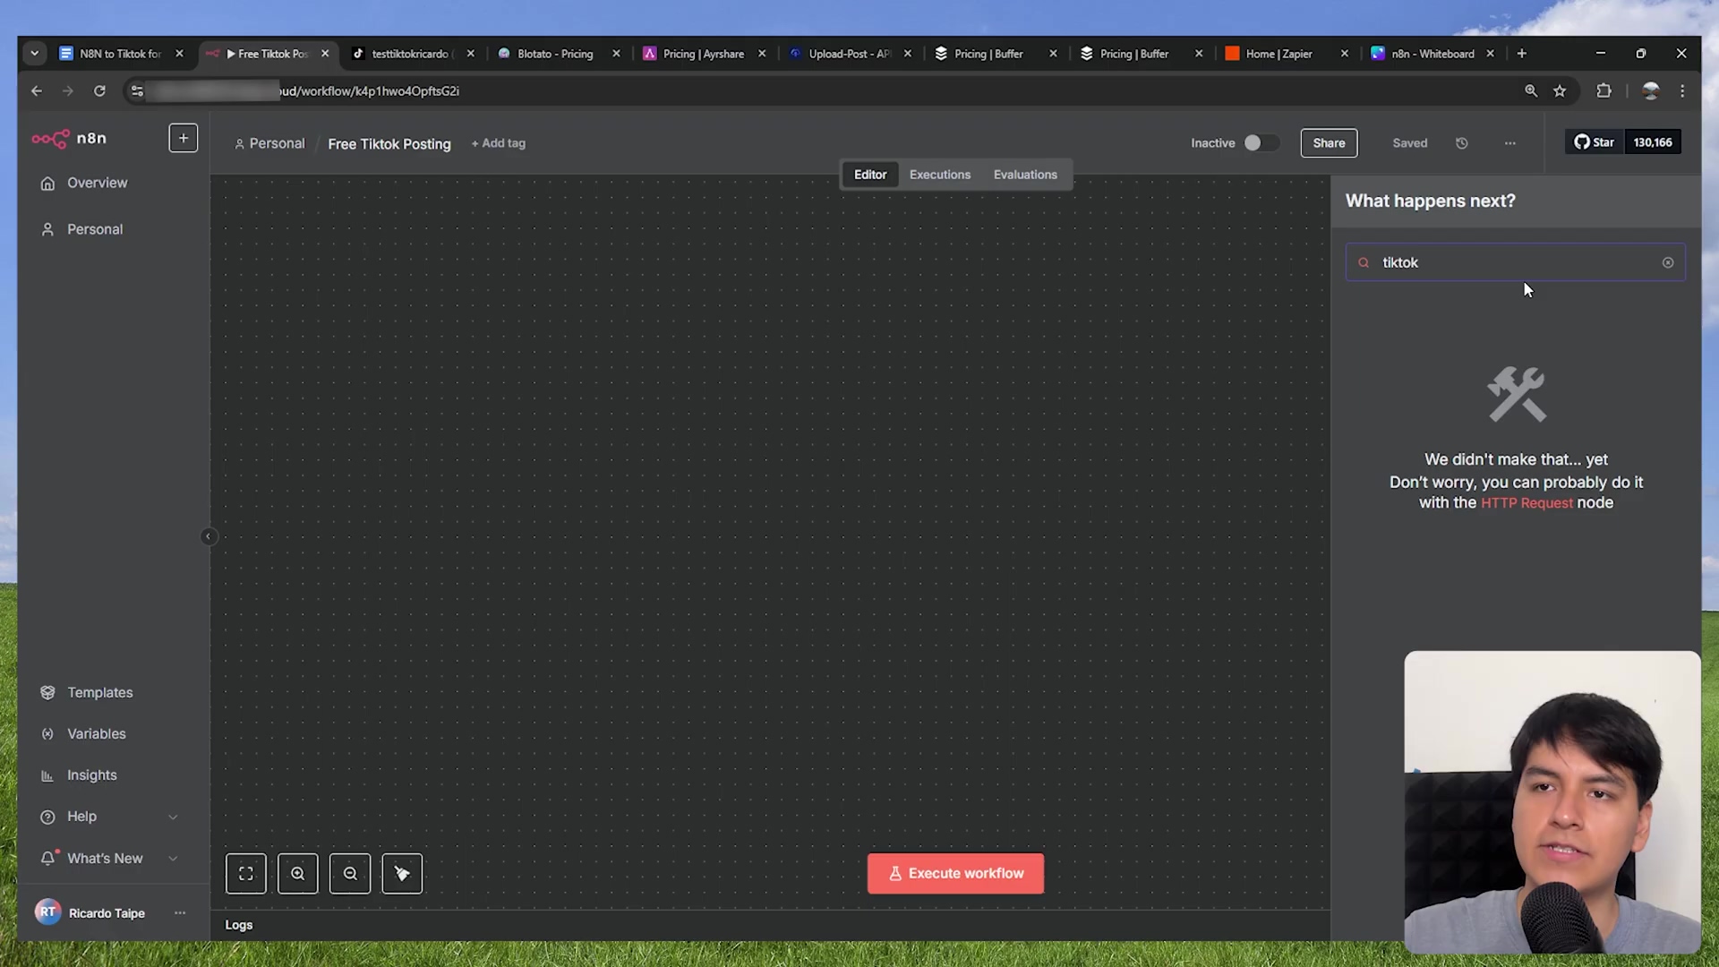Bookmark this page with the star icon
1719x967 pixels.
point(1560,90)
